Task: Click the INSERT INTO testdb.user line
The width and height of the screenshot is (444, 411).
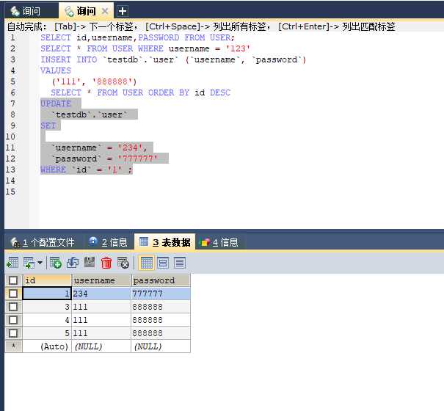Action: [x=173, y=59]
